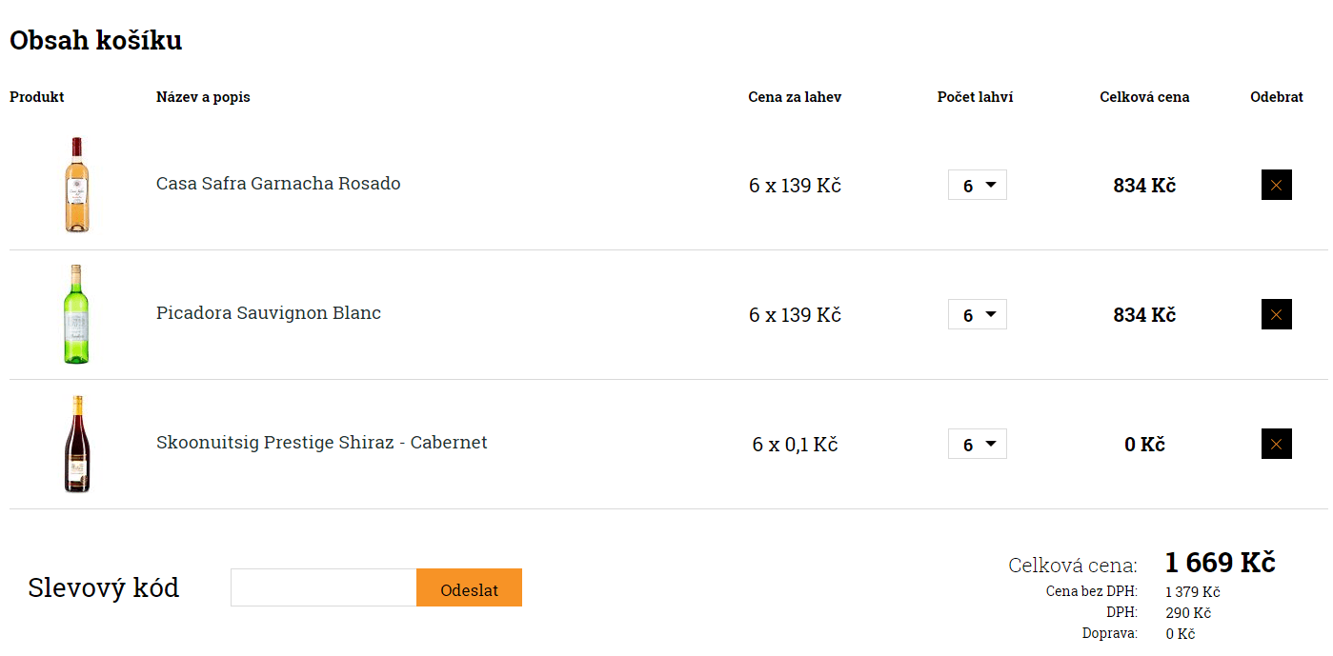
Task: Click the Odeslat button
Action: point(469,587)
